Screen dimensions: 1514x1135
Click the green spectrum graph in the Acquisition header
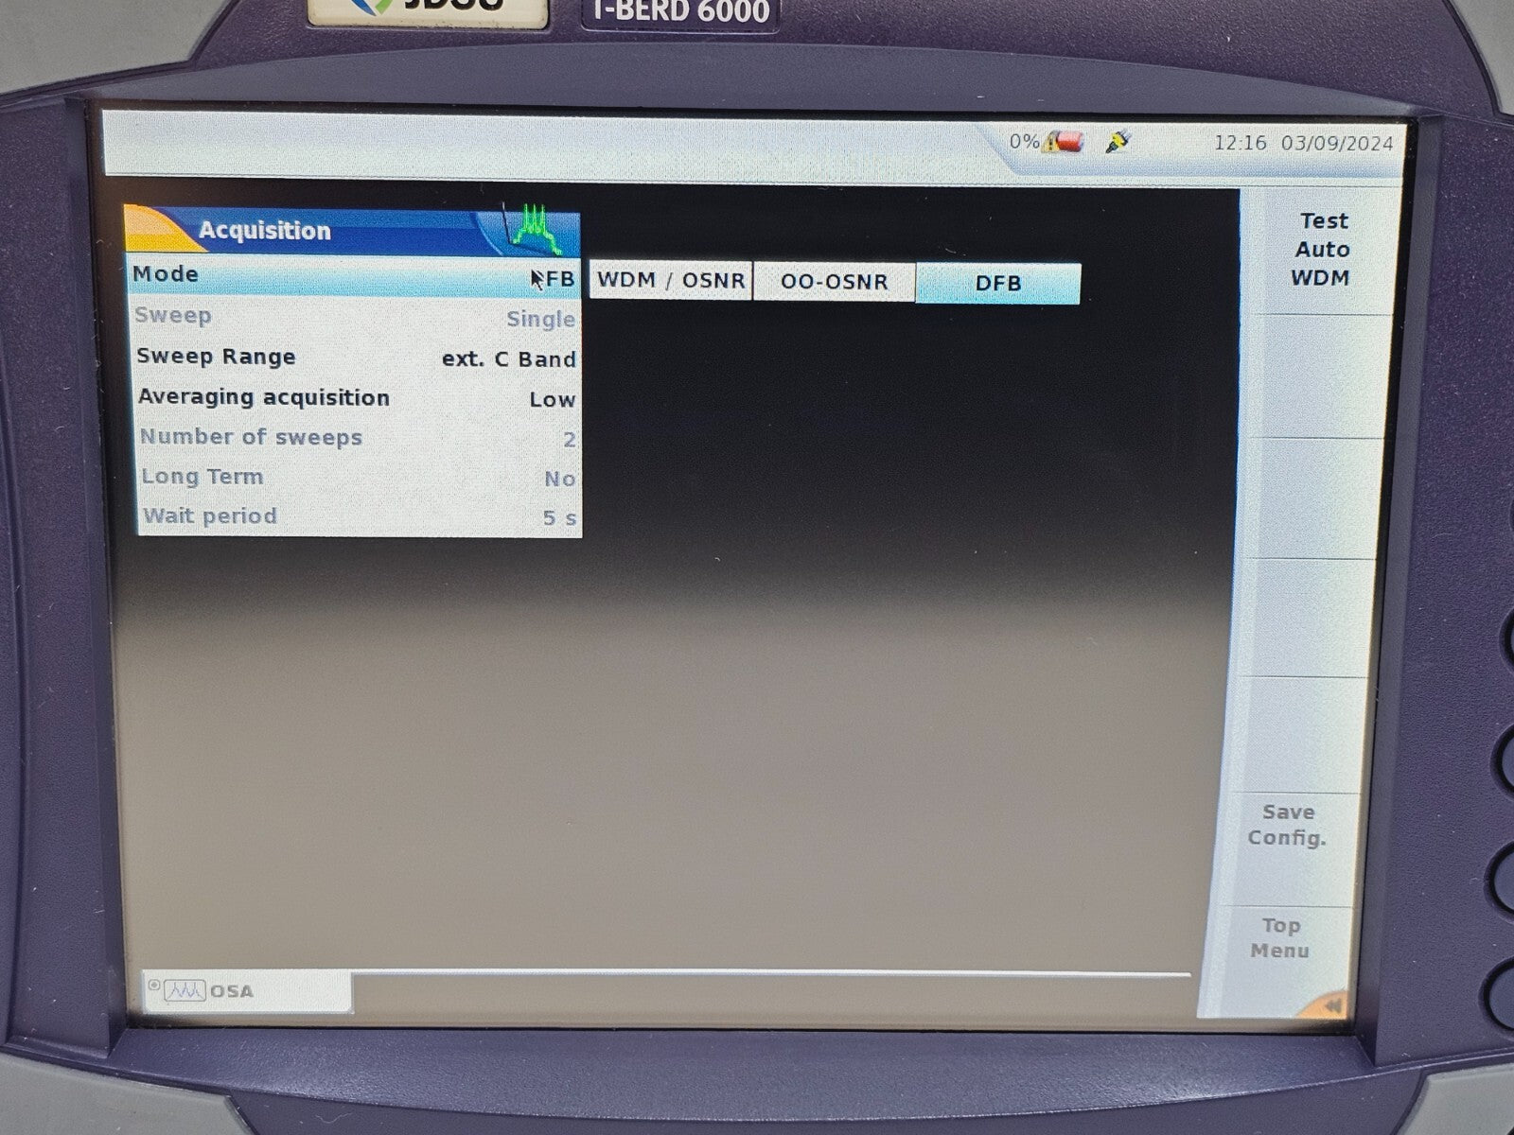[533, 227]
